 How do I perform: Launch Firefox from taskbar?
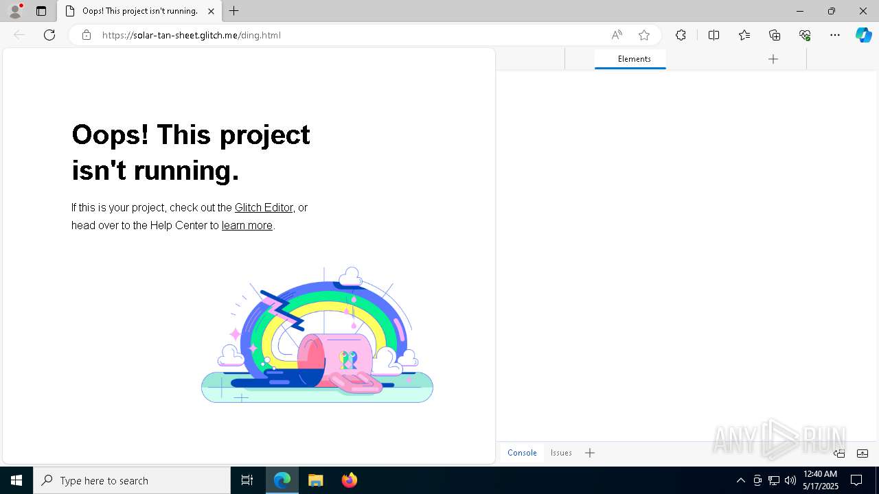click(350, 480)
